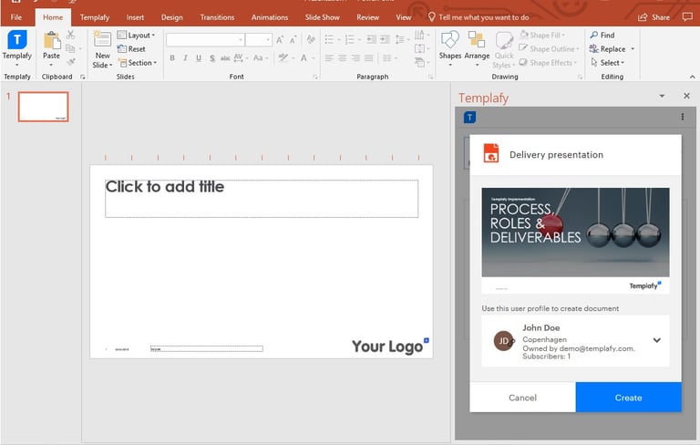Toggle strikethrough formatting
Screen dimensions: 700x445
coord(225,57)
